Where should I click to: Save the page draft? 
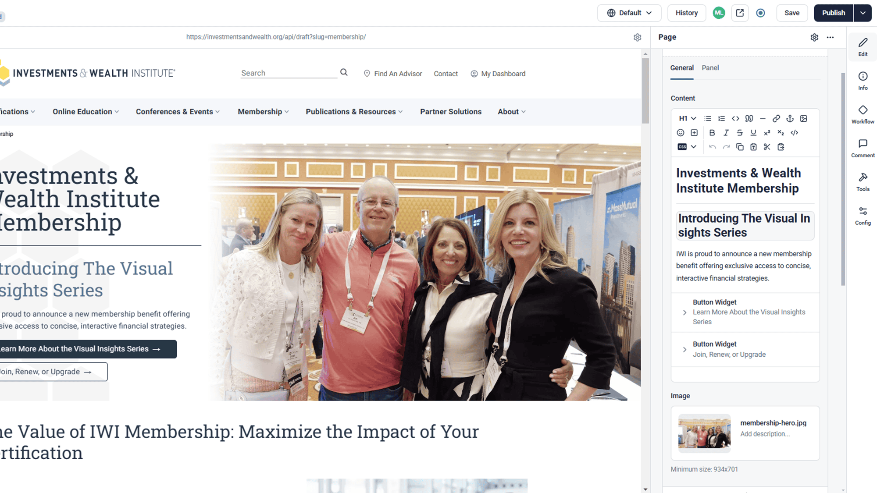point(791,13)
